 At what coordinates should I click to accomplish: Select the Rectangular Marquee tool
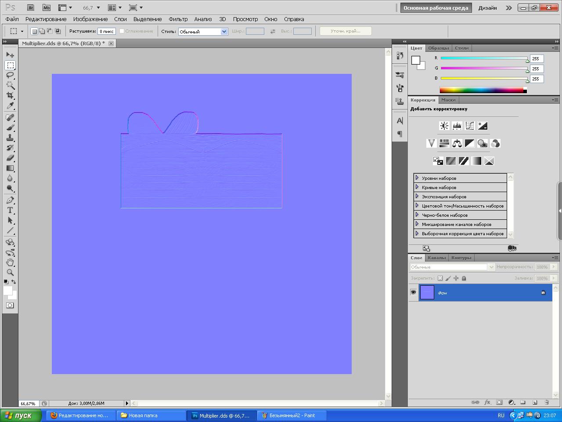[x=10, y=65]
